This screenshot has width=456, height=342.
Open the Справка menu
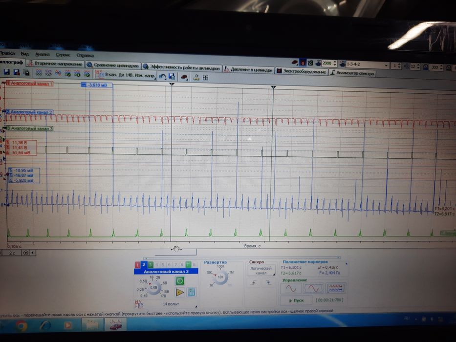[x=85, y=55]
